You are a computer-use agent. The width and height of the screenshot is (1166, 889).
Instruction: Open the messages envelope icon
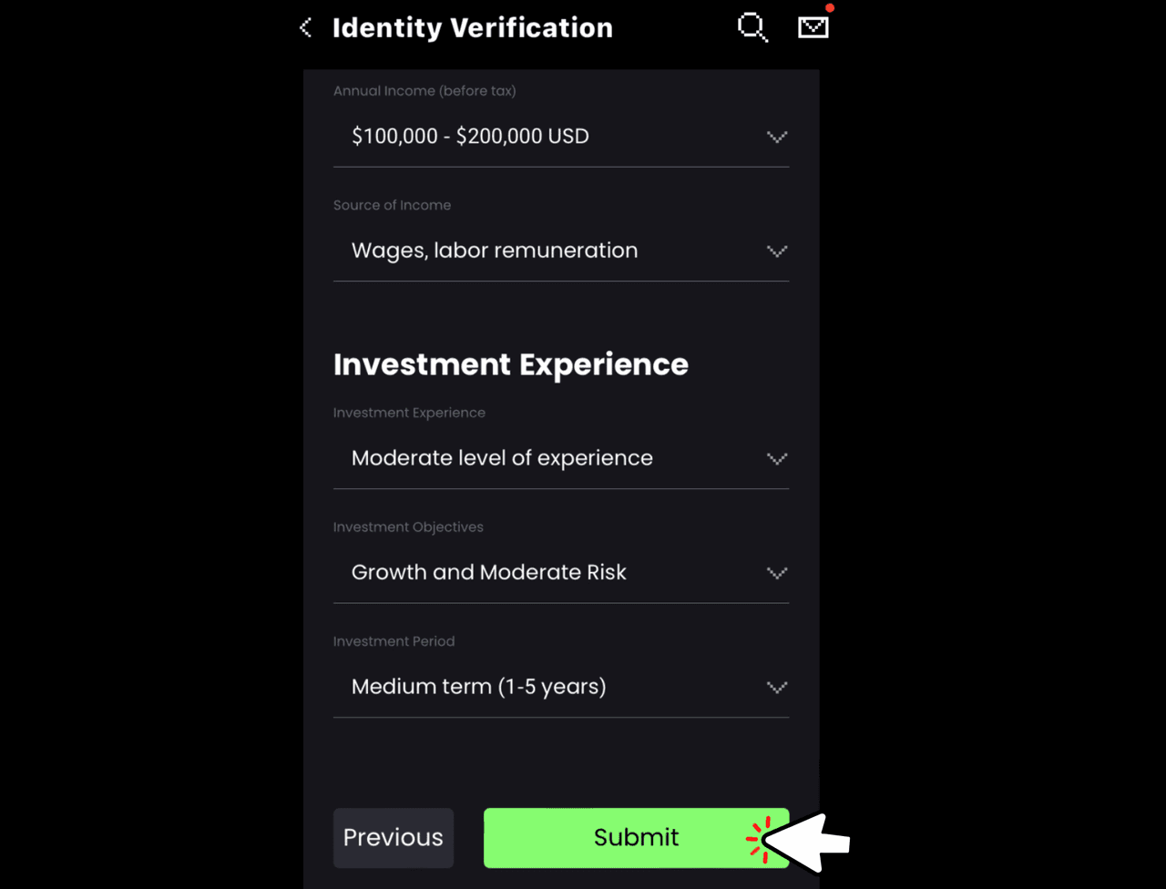[813, 27]
